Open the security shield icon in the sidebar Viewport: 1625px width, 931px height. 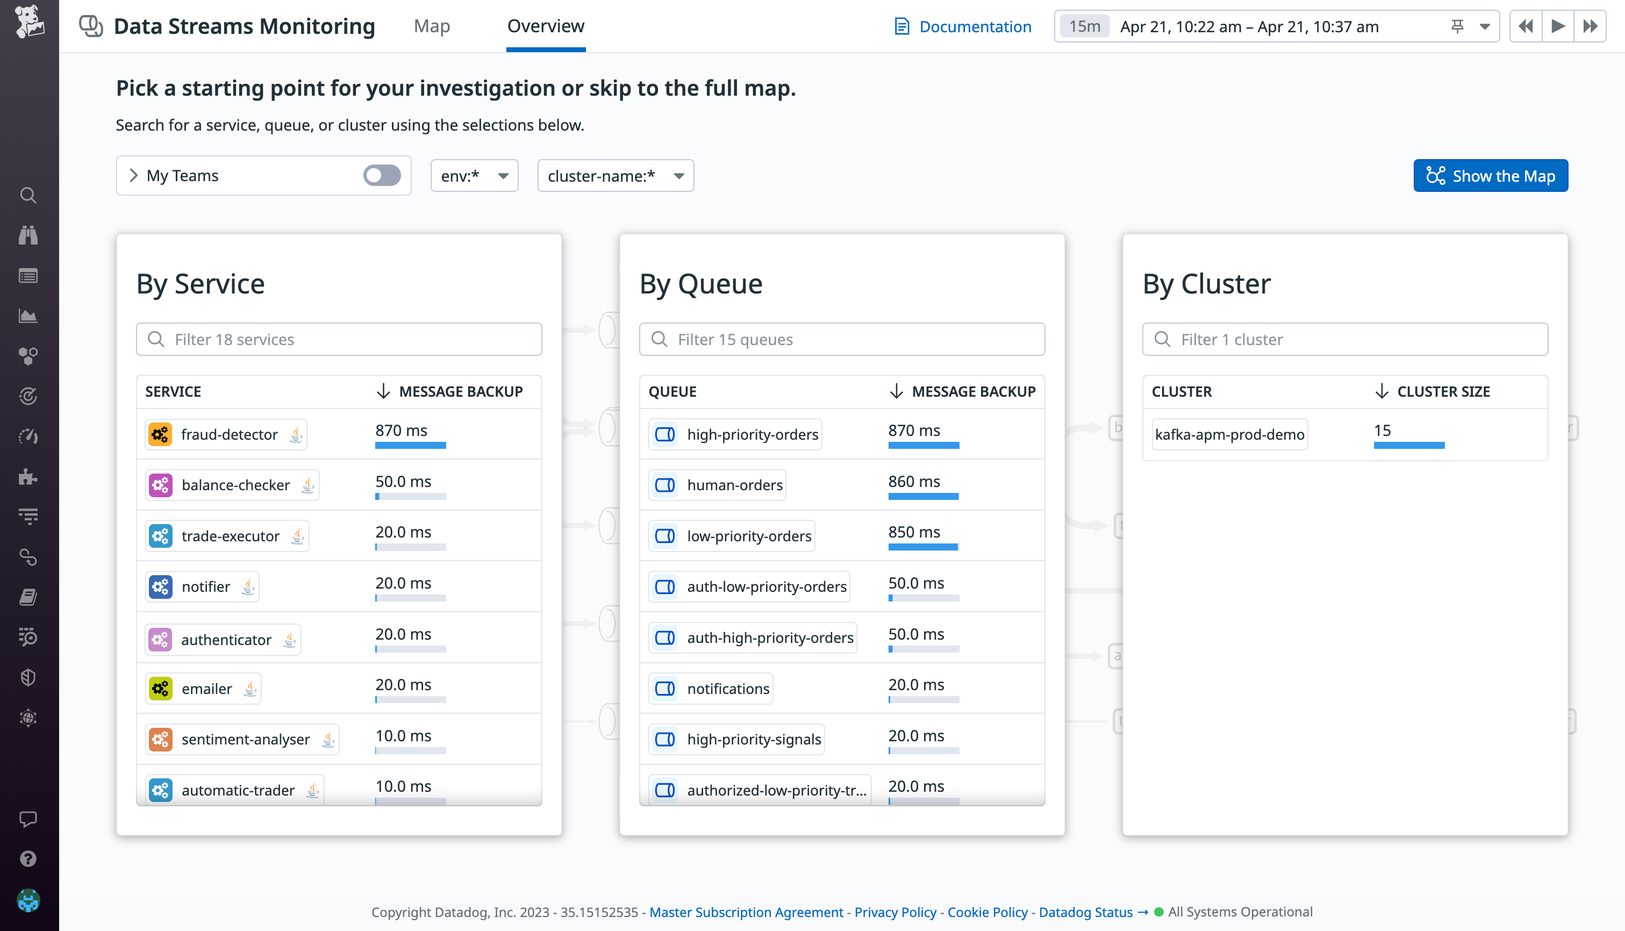[28, 678]
